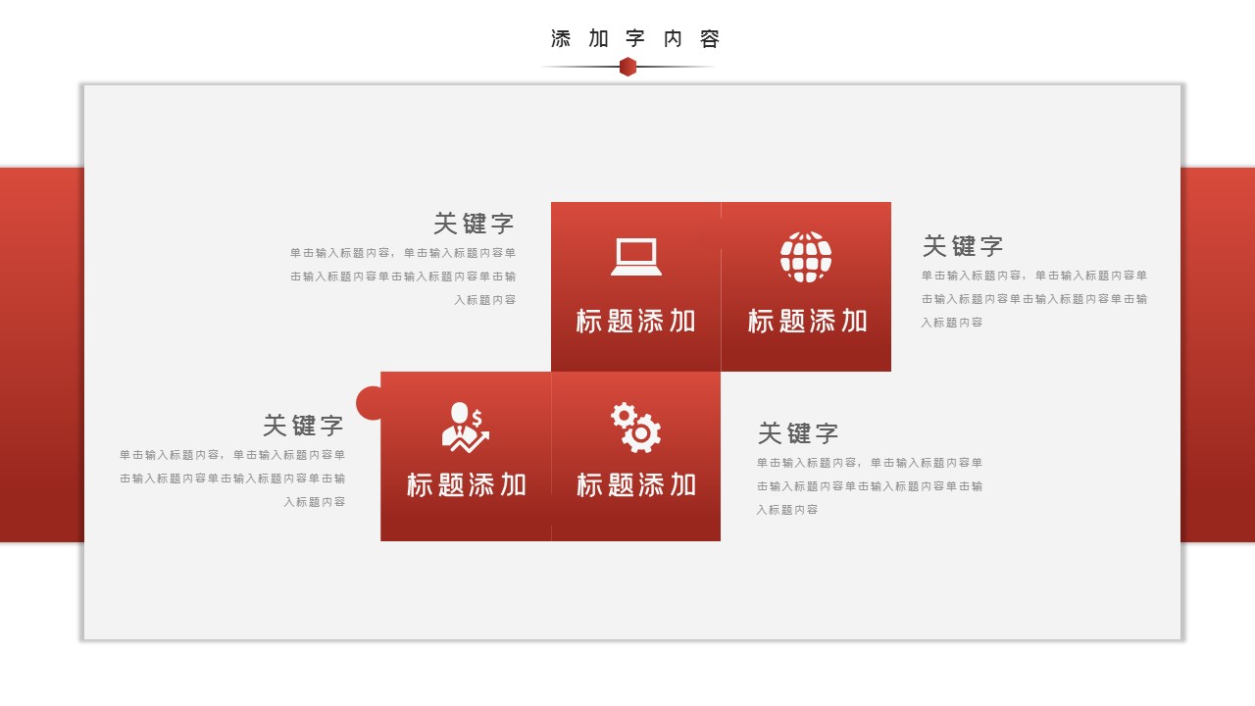
Task: Select the globe icon
Action: pyautogui.click(x=806, y=257)
